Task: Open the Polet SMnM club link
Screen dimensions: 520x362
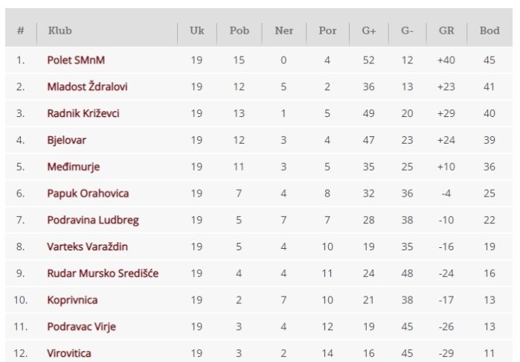Action: click(x=76, y=60)
